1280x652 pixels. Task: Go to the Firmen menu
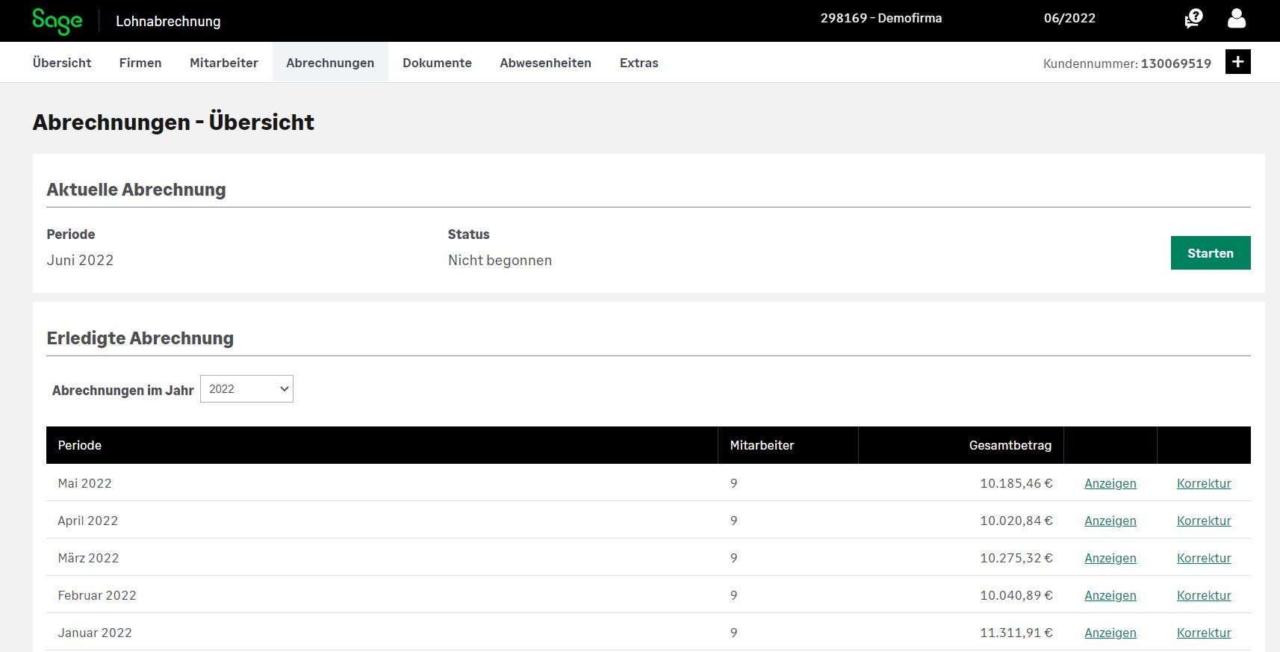(140, 63)
